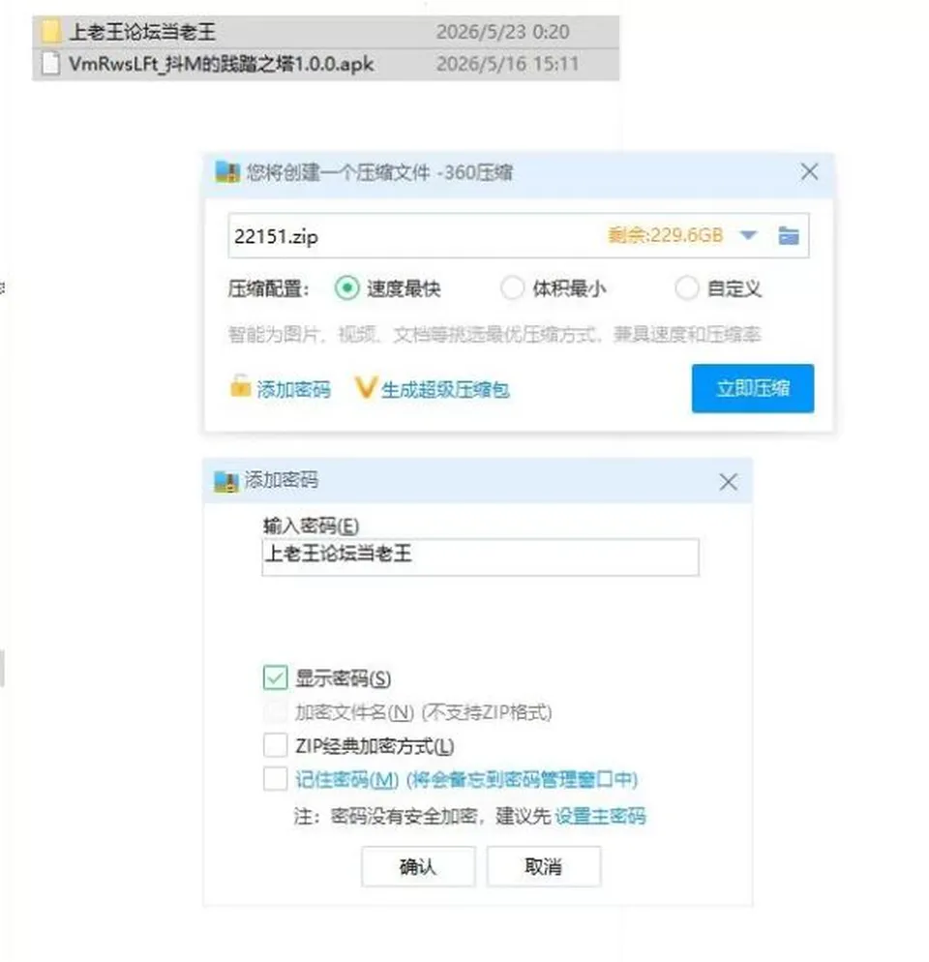
Task: Click the 输入密码 text field
Action: (480, 557)
